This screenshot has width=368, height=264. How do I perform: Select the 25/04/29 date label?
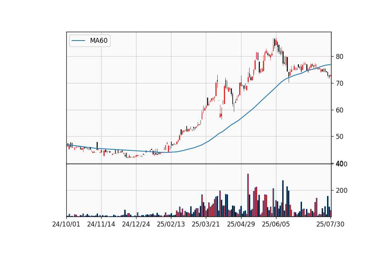[241, 224]
